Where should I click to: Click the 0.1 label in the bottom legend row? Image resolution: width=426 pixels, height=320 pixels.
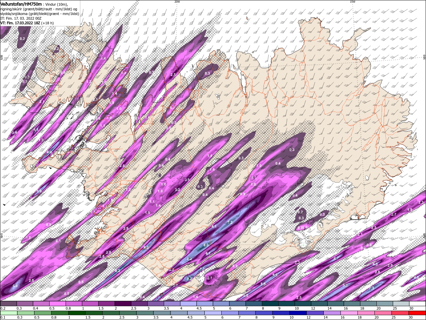click(x=2, y=318)
